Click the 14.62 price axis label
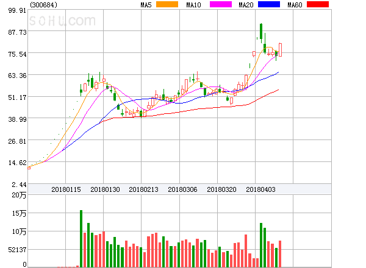366x268 pixels. pos(17,163)
